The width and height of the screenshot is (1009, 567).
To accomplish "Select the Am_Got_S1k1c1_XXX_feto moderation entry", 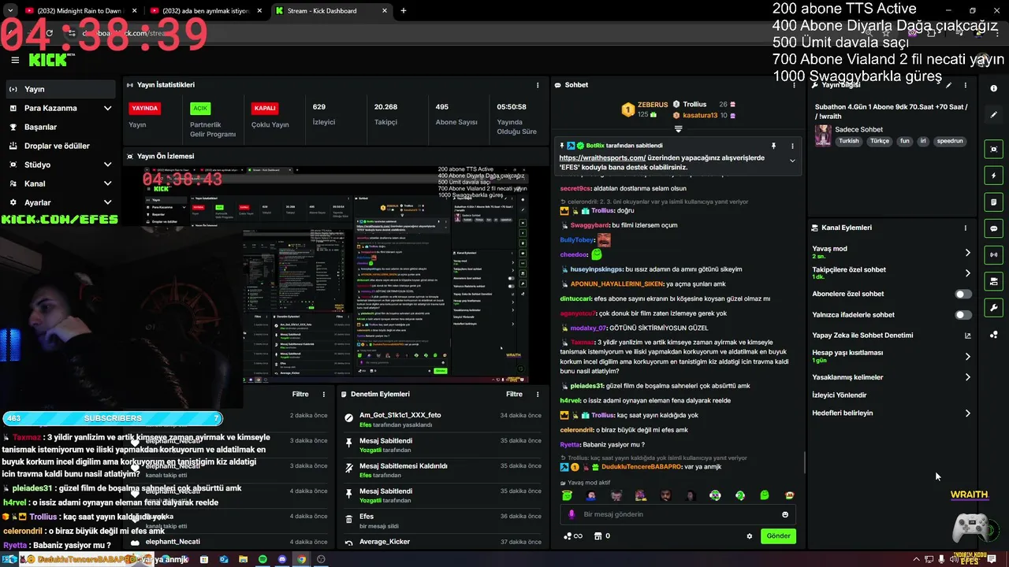I will (x=443, y=419).
